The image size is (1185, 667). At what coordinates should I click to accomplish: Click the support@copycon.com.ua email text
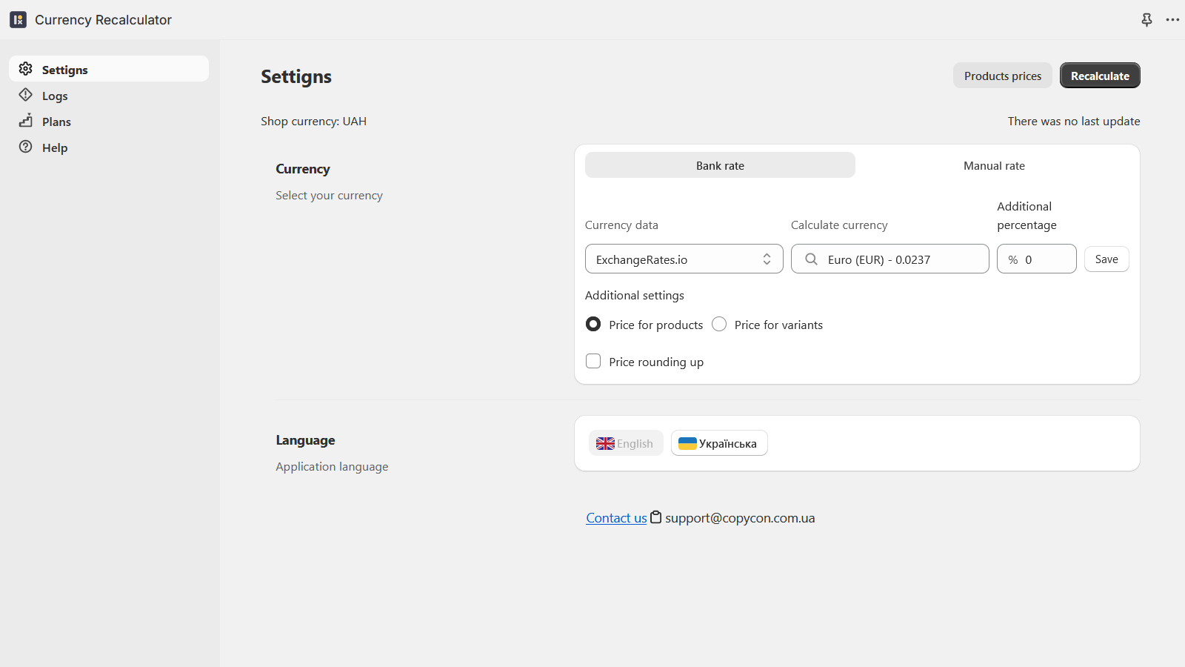[740, 517]
